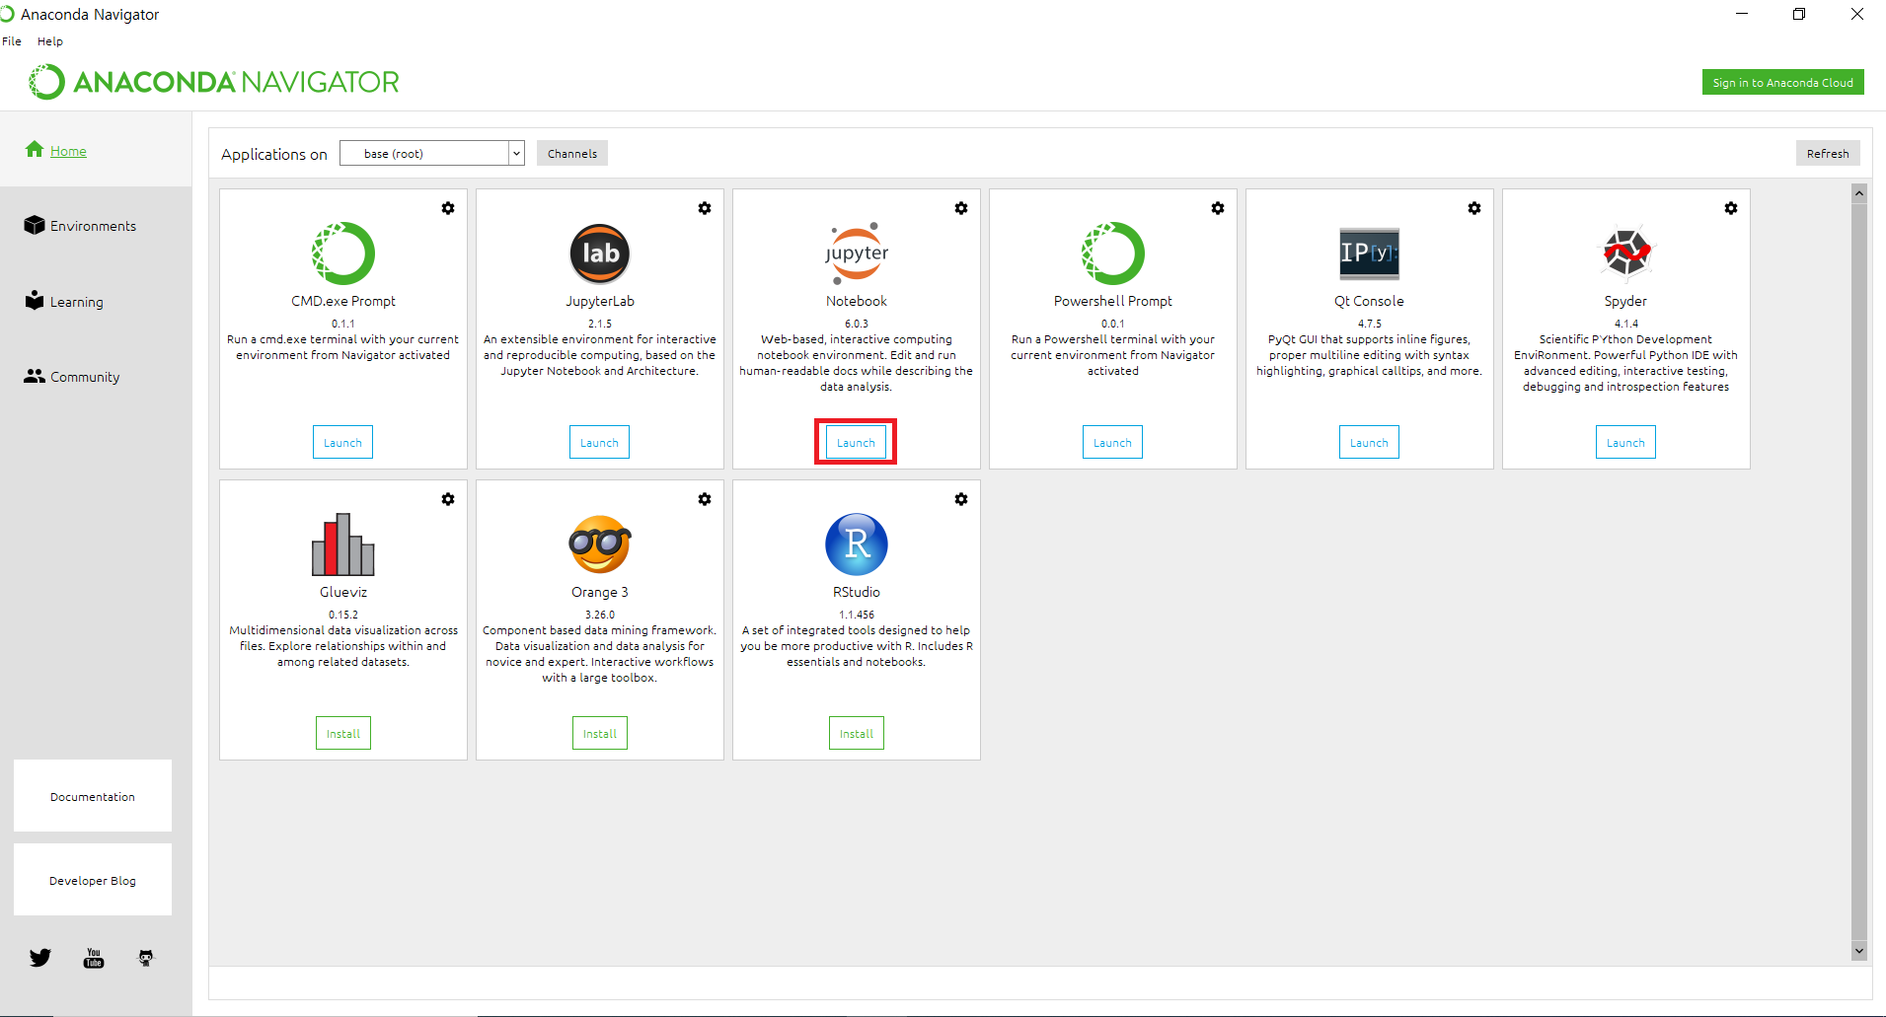Click the JupyterLab version 2.1.5 text
This screenshot has height=1017, width=1886.
pyautogui.click(x=600, y=324)
